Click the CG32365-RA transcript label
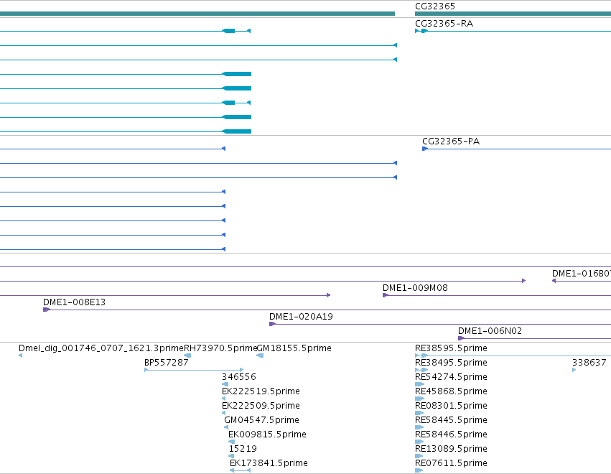The image size is (611, 474). [x=444, y=24]
